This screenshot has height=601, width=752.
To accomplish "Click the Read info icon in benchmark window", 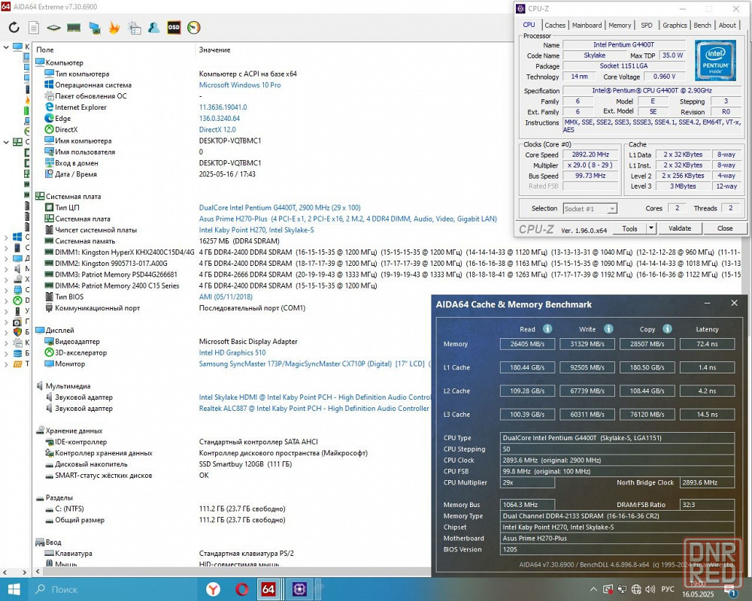I will coord(547,329).
